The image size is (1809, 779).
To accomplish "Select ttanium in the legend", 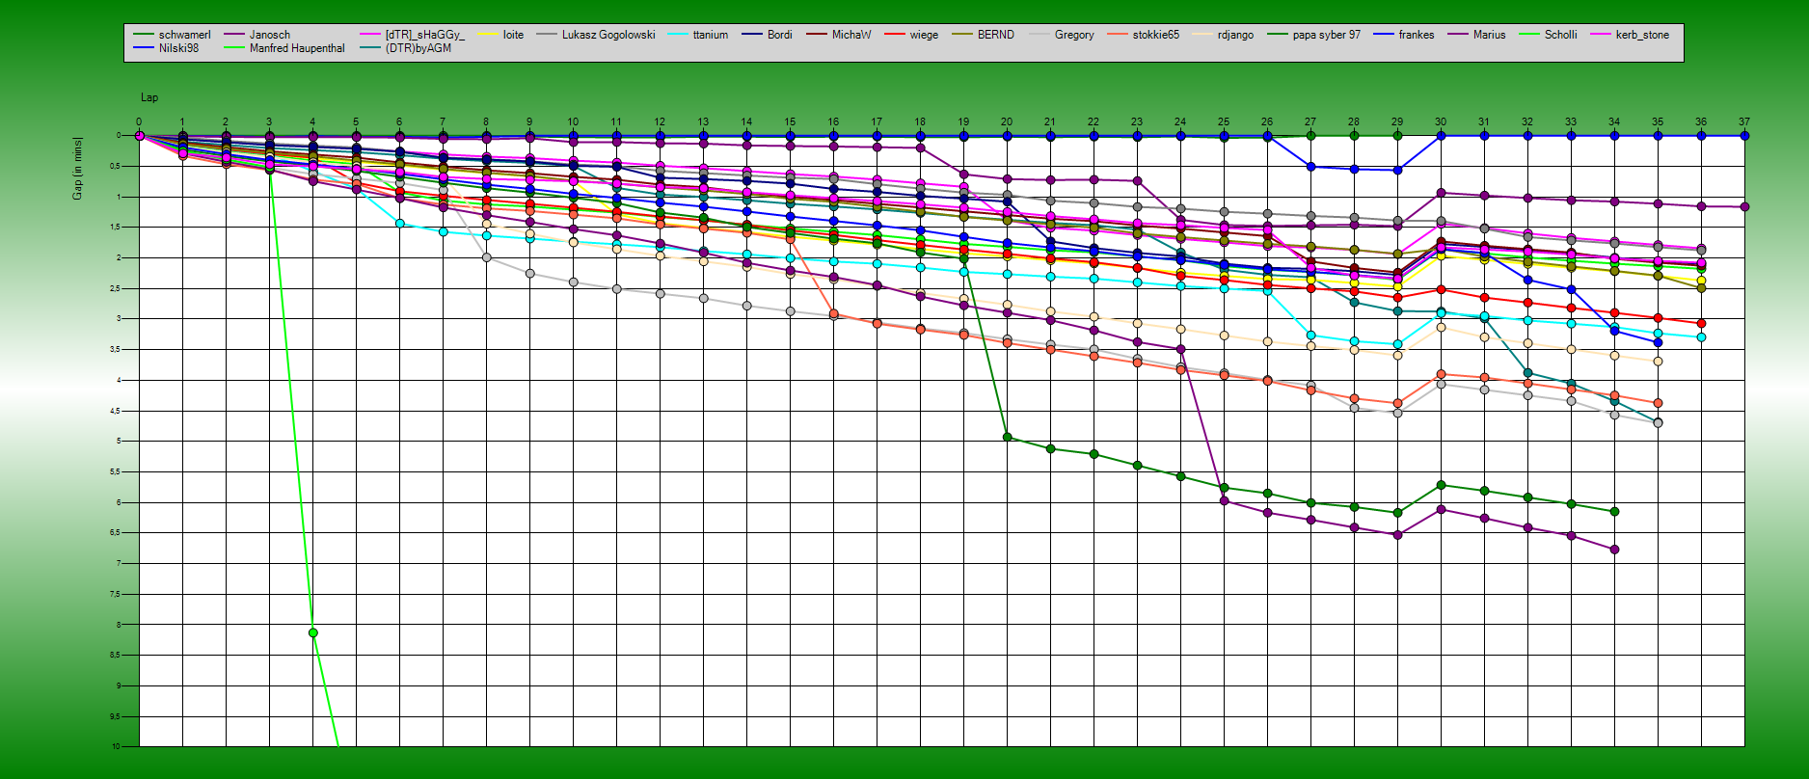I will (697, 35).
